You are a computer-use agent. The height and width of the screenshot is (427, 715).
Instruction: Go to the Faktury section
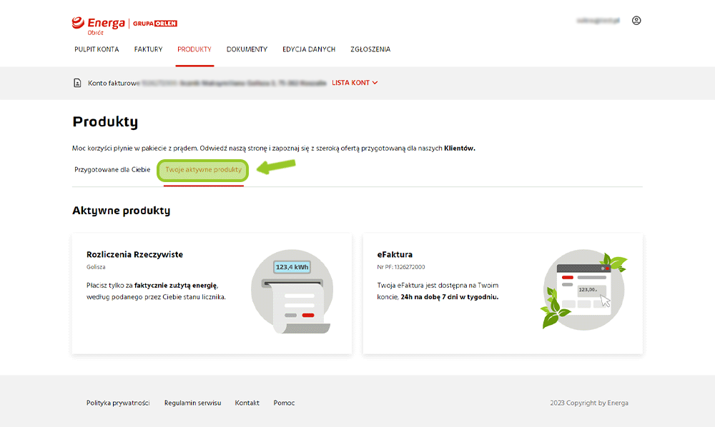[x=148, y=49]
